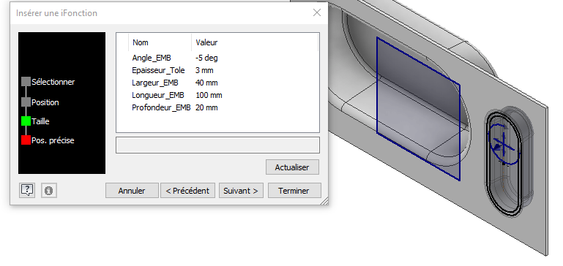Click the Valeur column header
Image resolution: width=563 pixels, height=266 pixels.
pyautogui.click(x=255, y=42)
